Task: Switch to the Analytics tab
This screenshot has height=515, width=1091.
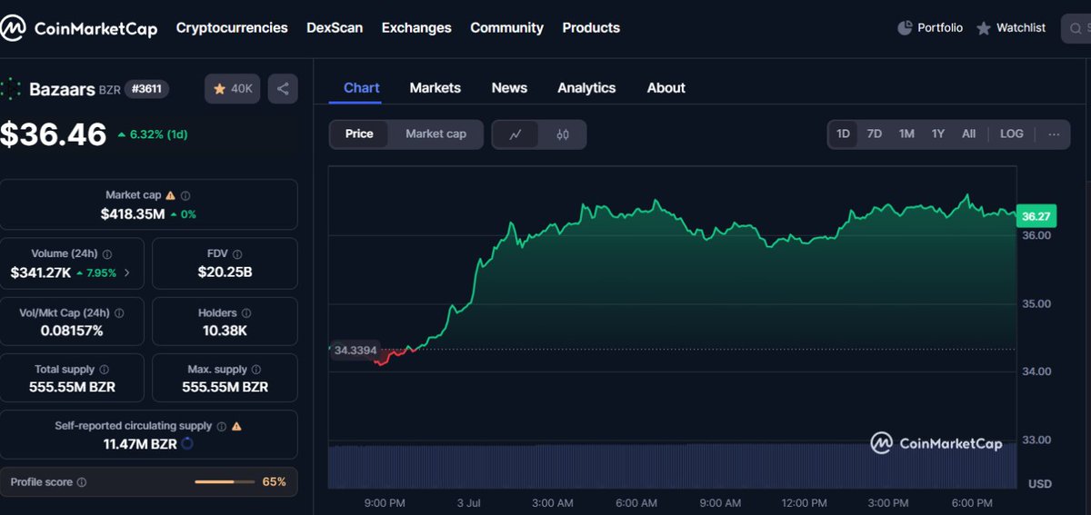Action: point(586,88)
